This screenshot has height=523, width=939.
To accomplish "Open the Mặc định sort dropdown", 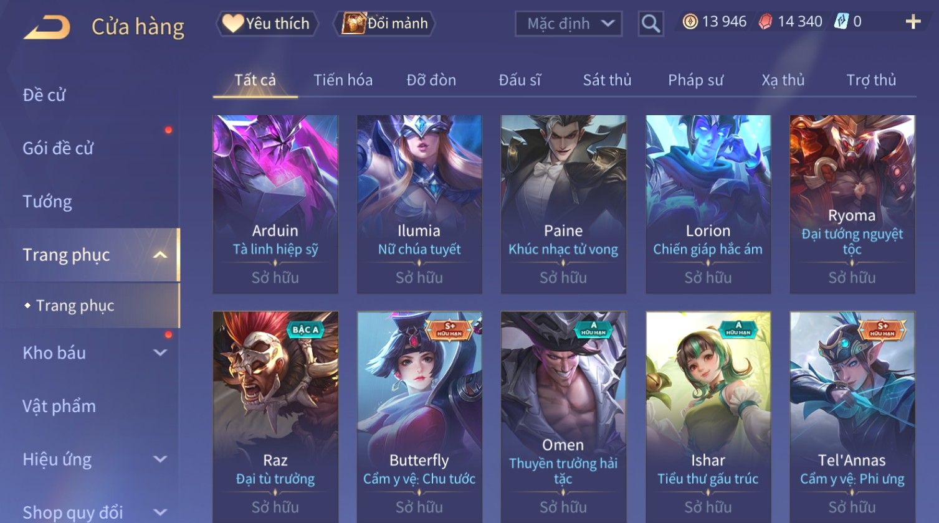I will [x=568, y=24].
